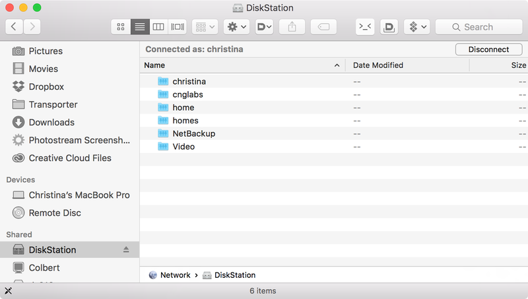This screenshot has height=299, width=528.
Task: Open the terminal toolbar icon
Action: click(x=365, y=26)
